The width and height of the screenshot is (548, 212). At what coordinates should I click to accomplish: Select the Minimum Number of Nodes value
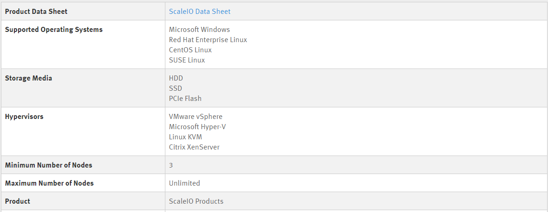(171, 165)
